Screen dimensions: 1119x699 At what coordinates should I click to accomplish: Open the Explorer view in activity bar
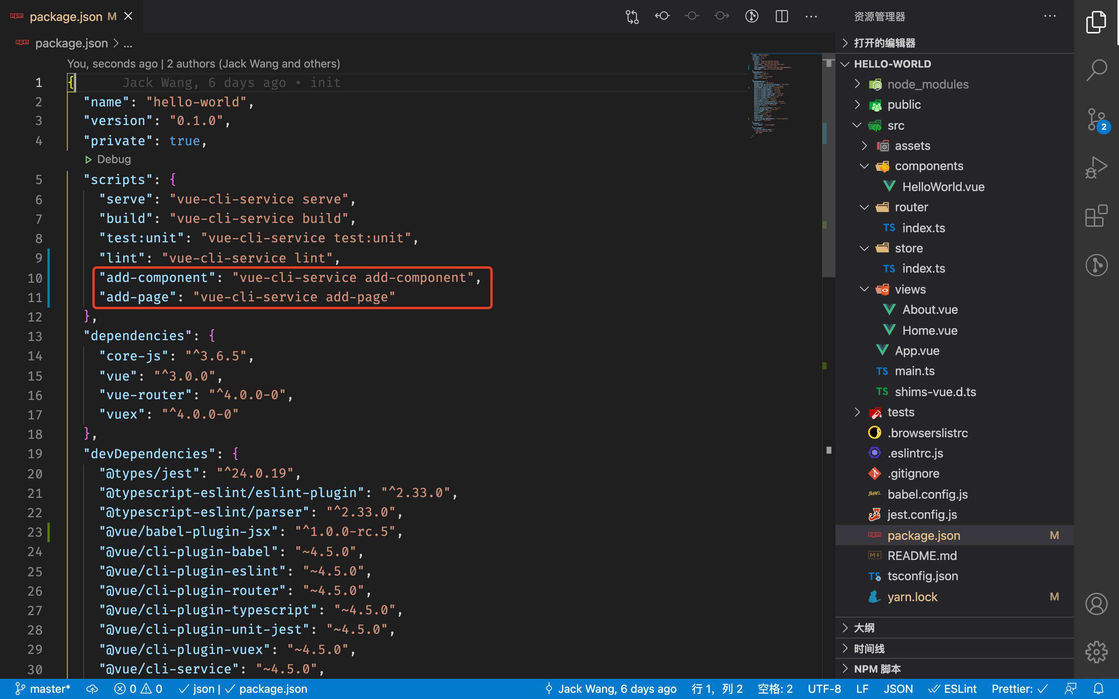[1096, 22]
